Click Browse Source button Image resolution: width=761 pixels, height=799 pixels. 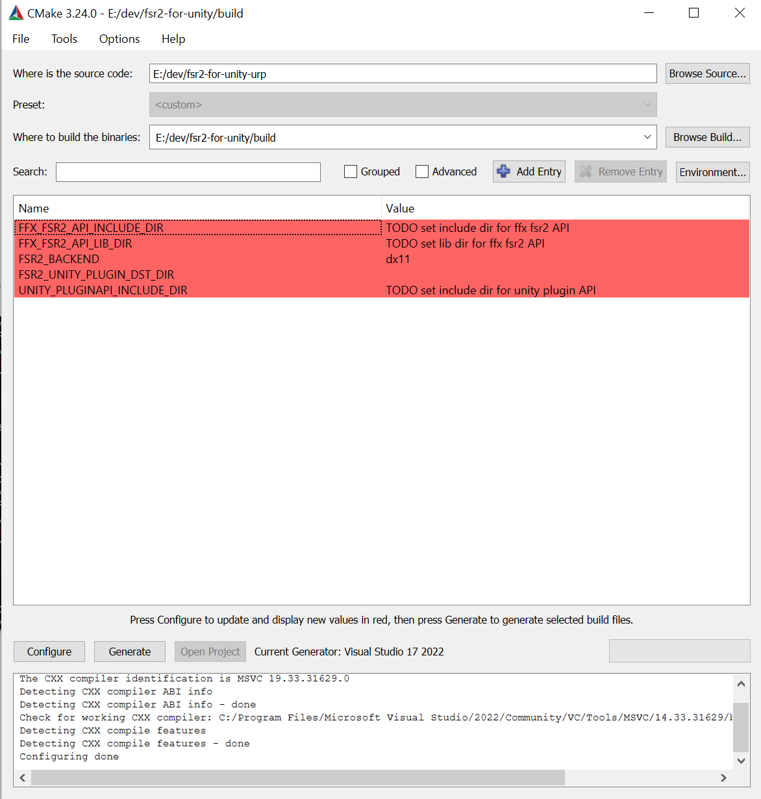point(707,73)
